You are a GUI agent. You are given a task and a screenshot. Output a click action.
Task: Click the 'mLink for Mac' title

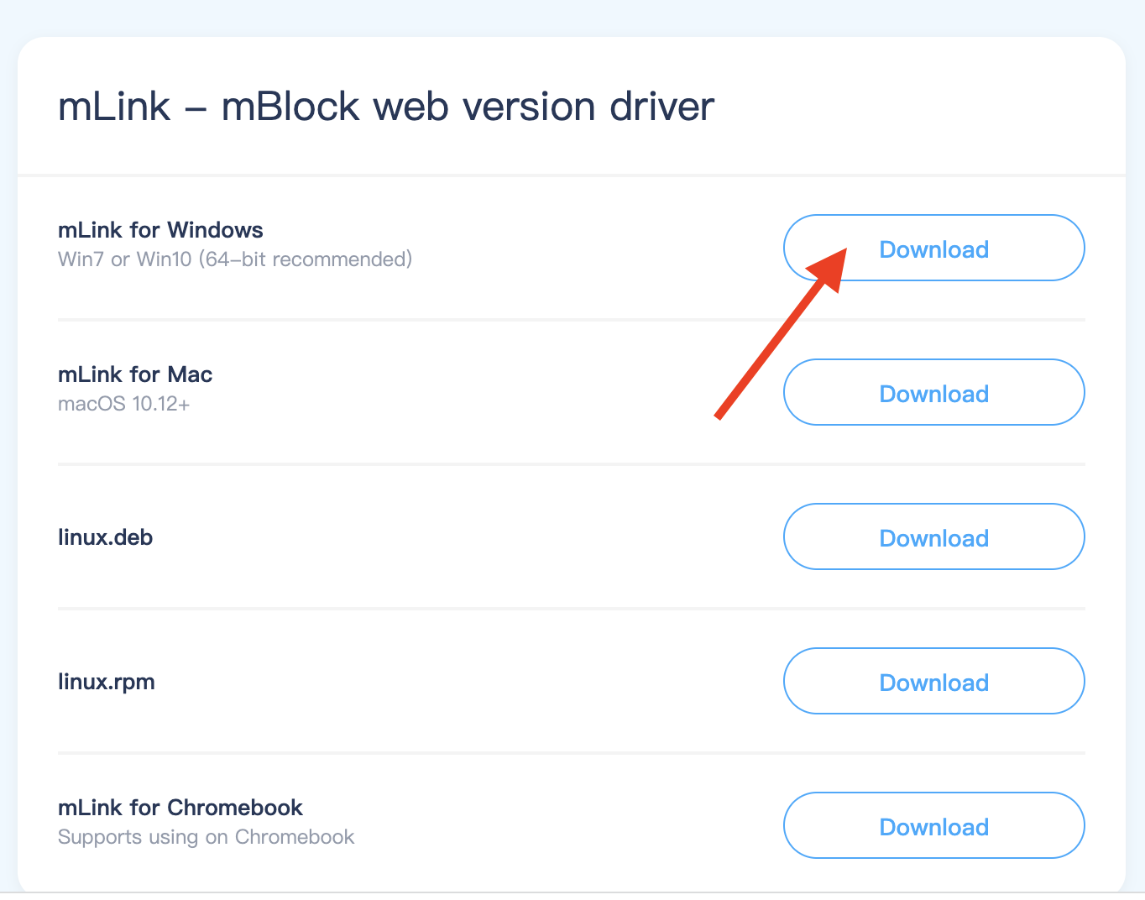135,374
